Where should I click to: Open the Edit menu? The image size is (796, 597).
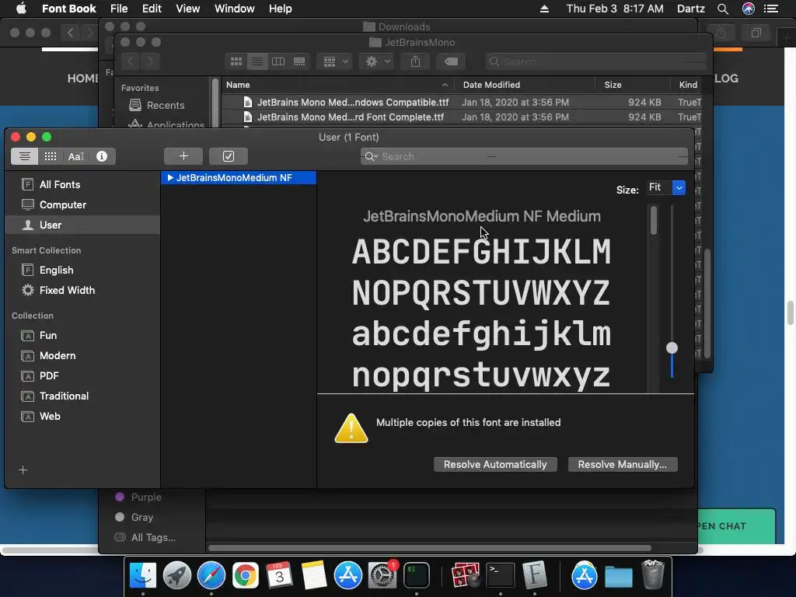click(152, 9)
